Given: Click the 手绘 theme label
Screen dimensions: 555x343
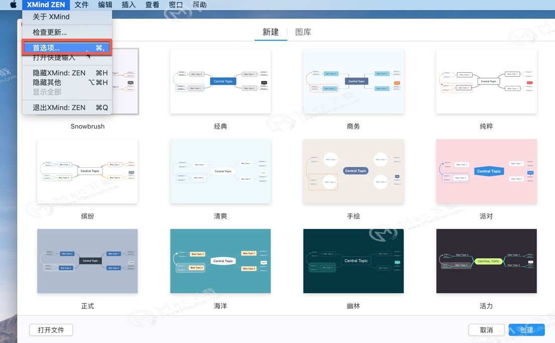Looking at the screenshot, I should [353, 216].
